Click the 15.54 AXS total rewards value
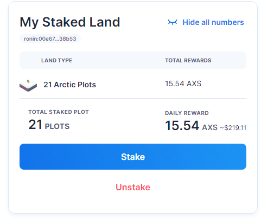Viewport: 261px width, 219px height. pyautogui.click(x=183, y=83)
